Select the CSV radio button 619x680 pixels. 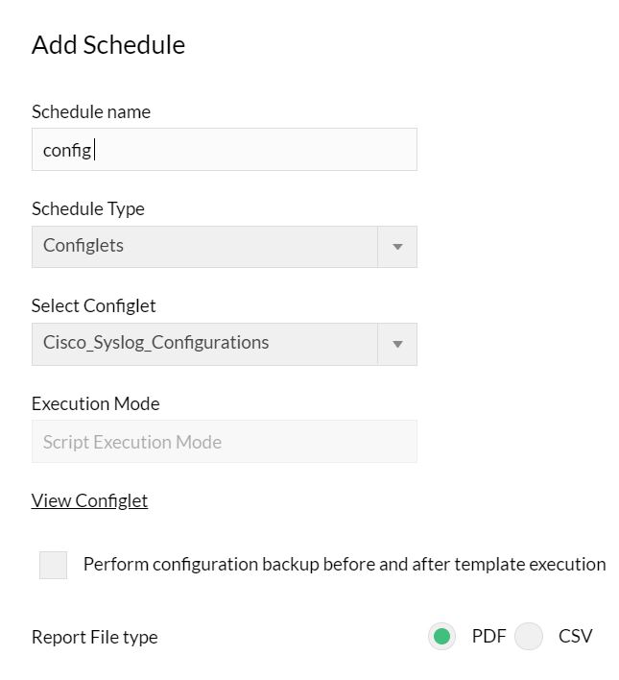[x=529, y=636]
